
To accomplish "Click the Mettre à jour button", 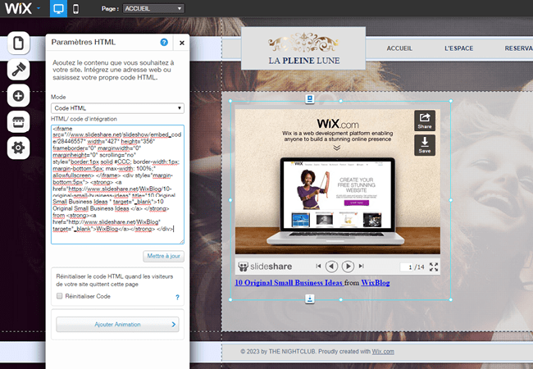I will point(163,256).
